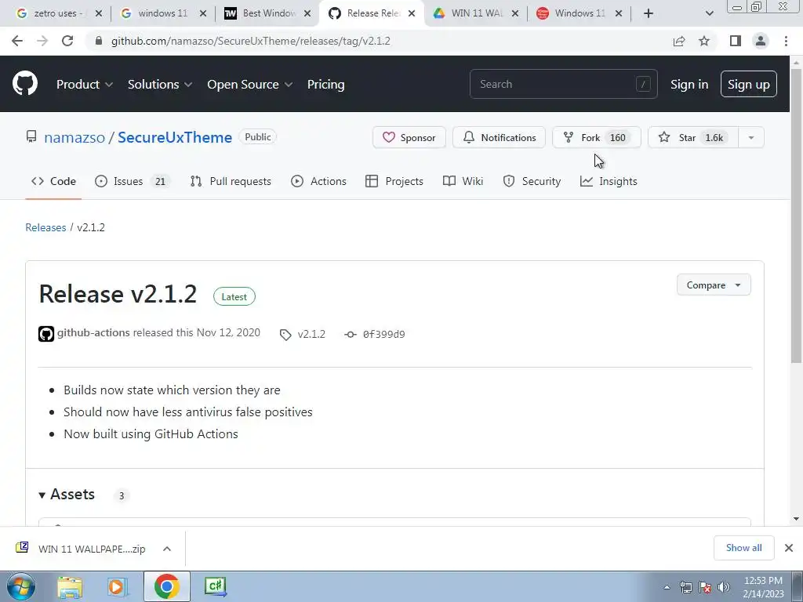The width and height of the screenshot is (803, 602).
Task: Open new tab with plus icon
Action: 649,13
